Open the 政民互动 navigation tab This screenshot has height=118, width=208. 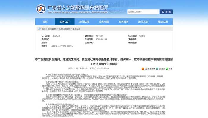pyautogui.click(x=143, y=22)
